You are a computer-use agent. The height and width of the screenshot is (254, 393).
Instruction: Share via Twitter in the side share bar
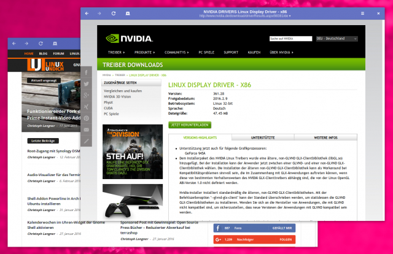tap(86, 84)
